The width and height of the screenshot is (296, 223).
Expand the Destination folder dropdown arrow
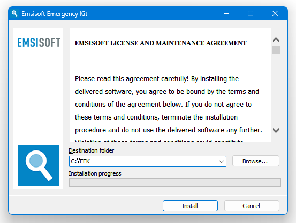click(x=222, y=162)
